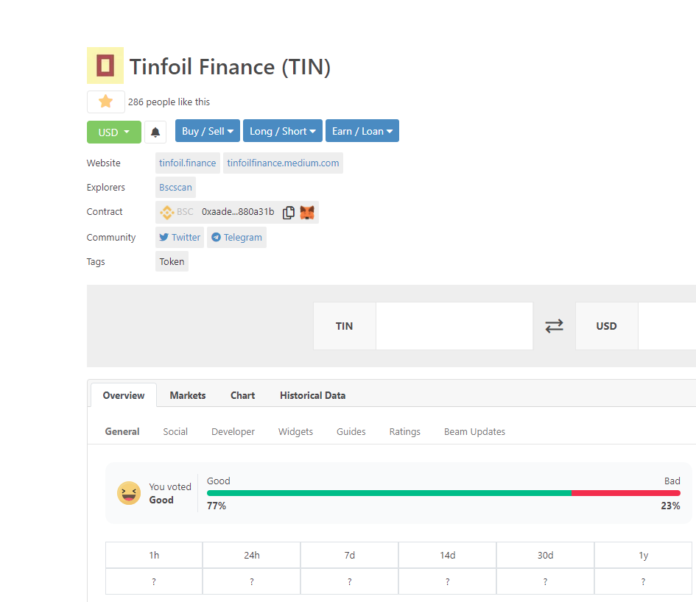This screenshot has width=696, height=602.
Task: Click the 1h column header
Action: (x=154, y=555)
